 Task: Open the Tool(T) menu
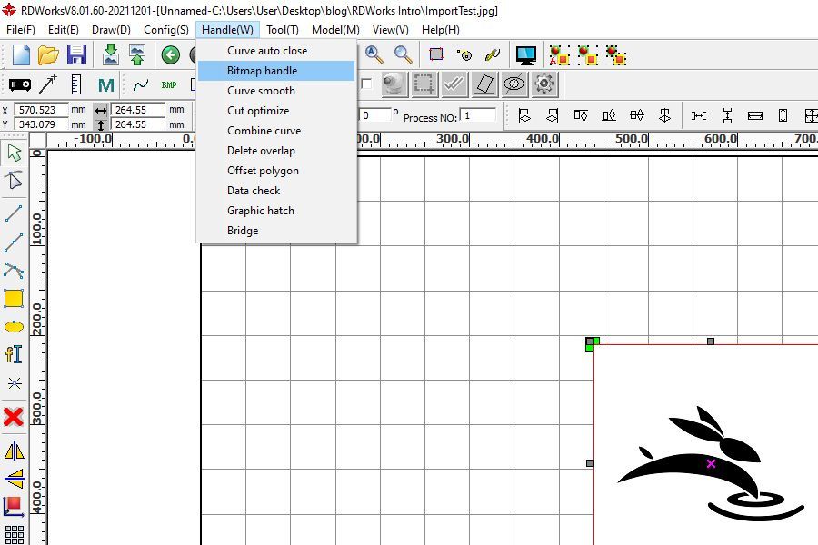point(282,30)
